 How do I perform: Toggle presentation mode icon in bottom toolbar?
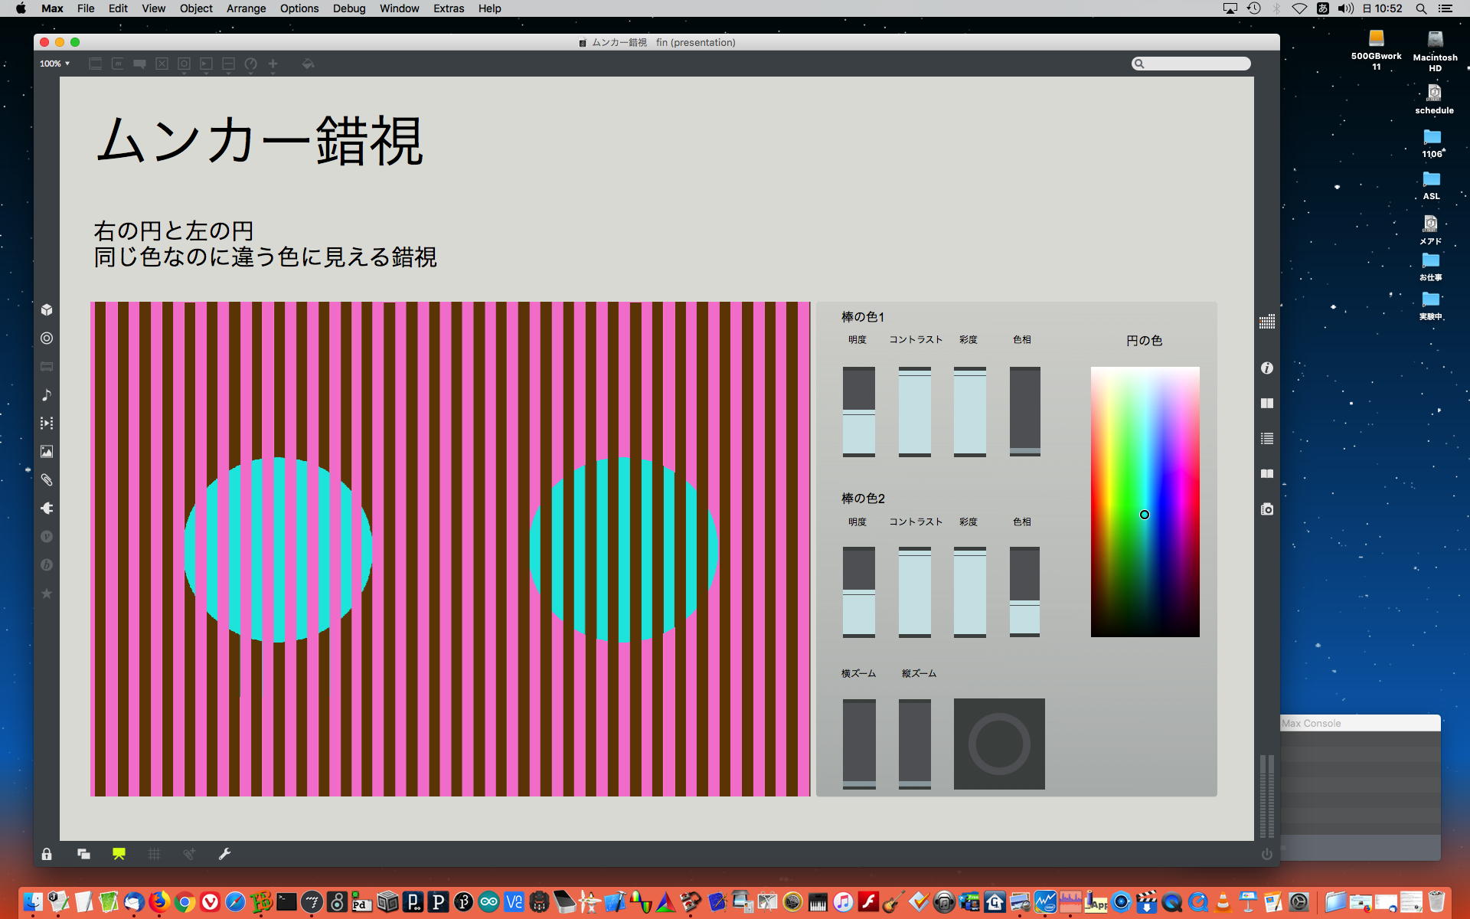(x=119, y=854)
